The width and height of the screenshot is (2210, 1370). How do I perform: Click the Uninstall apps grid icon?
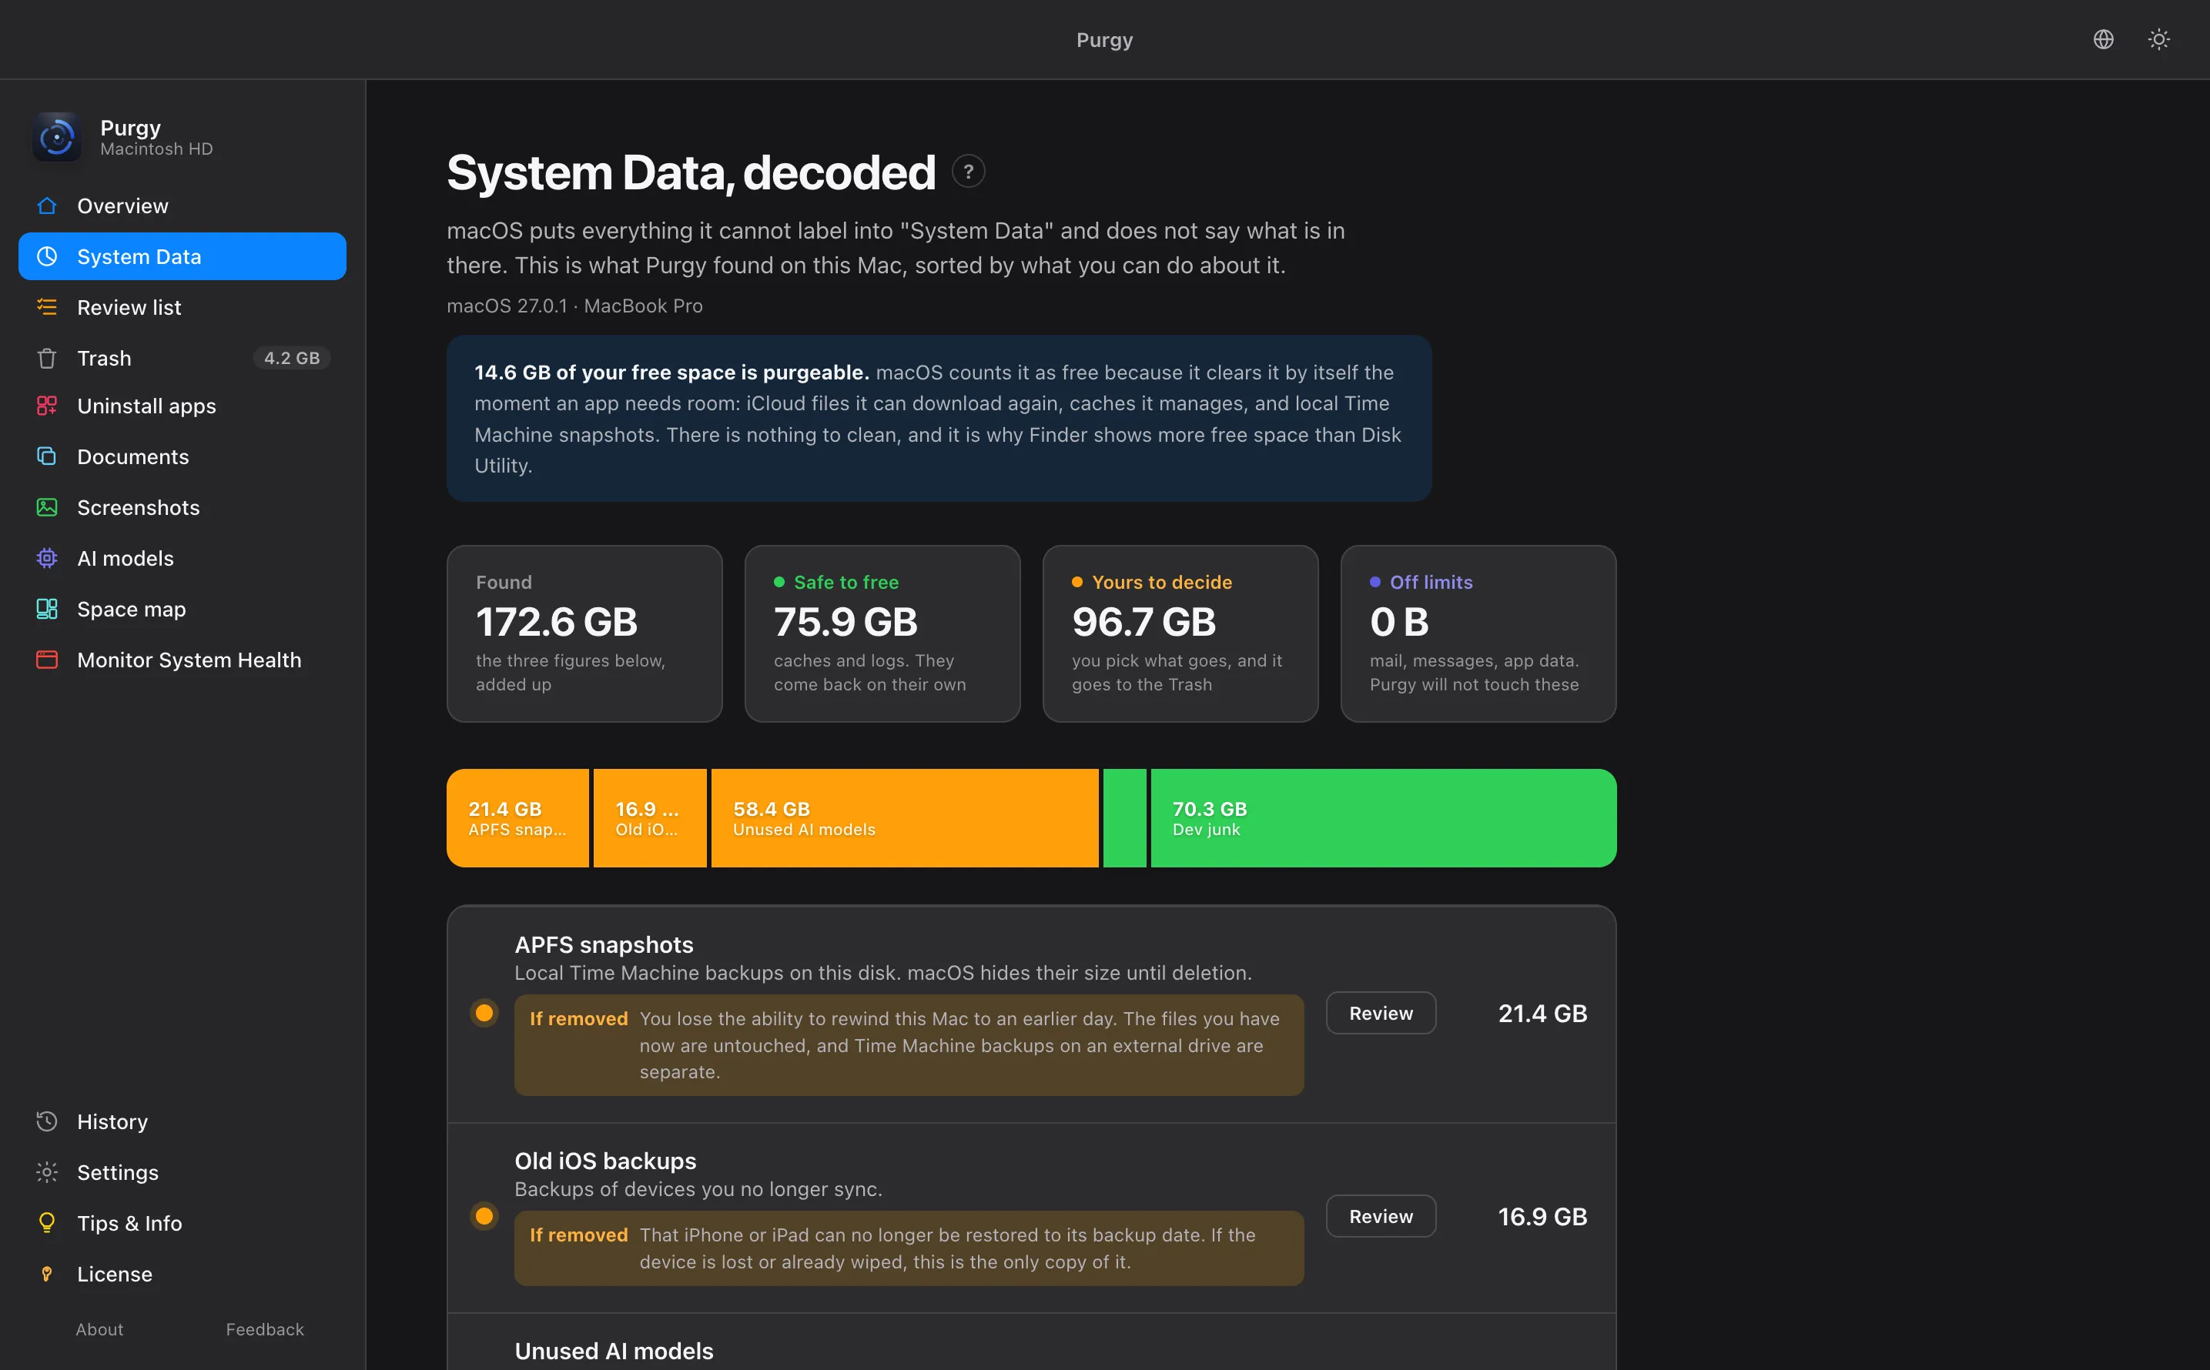coord(47,406)
